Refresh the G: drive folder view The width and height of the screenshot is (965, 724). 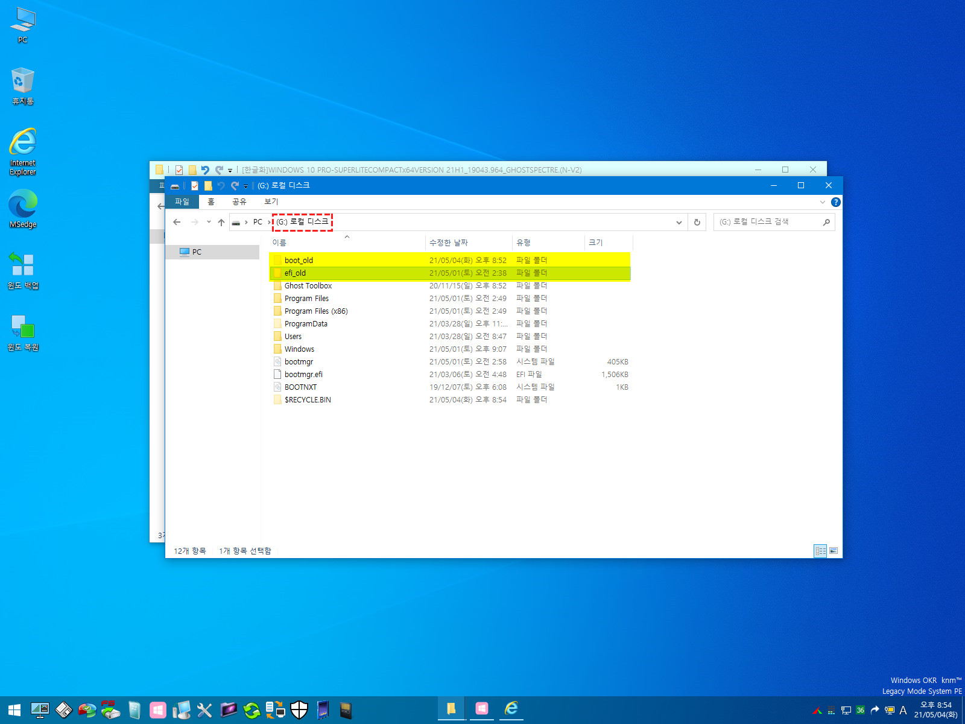(697, 223)
